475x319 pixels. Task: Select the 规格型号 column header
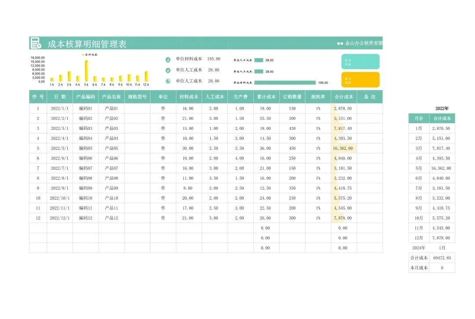click(137, 97)
